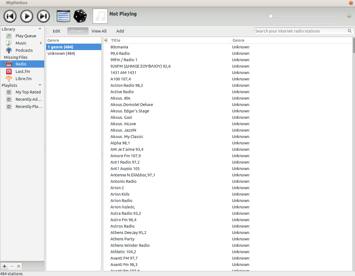Click the add playlist plus icon
The height and width of the screenshot is (276, 355).
coord(4,266)
